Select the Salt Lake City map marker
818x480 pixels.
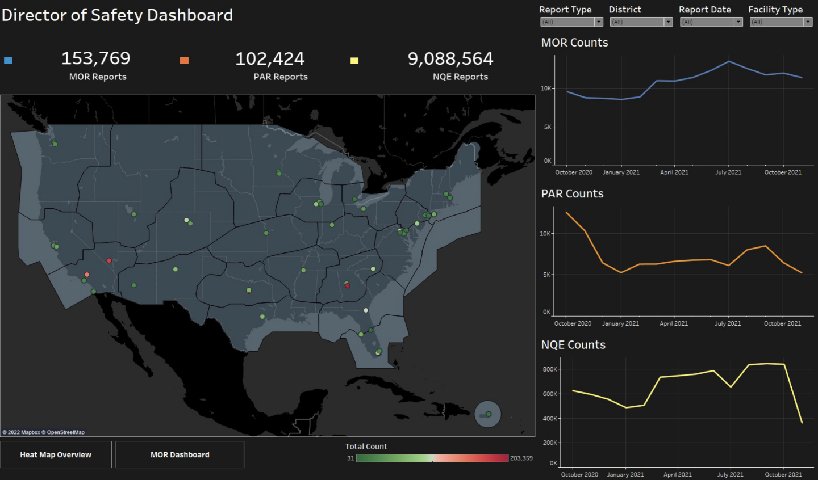click(x=134, y=214)
